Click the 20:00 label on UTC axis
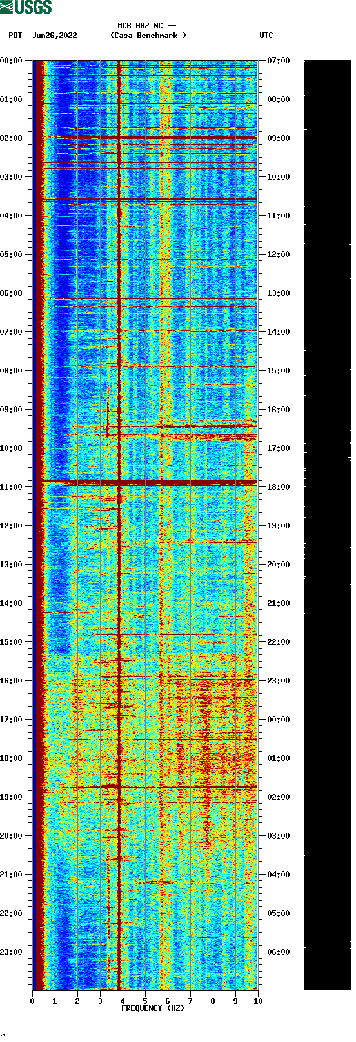Screen dimensions: 356x1042 click(279, 565)
